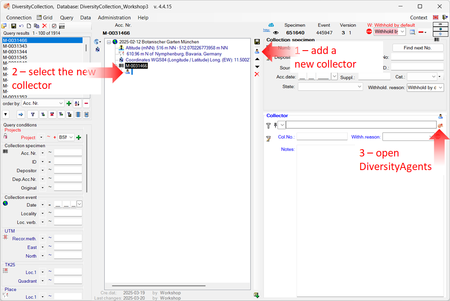Viewport: 450px width, 301px height.
Task: Click the red minus beside order by
Action: pos(86,103)
